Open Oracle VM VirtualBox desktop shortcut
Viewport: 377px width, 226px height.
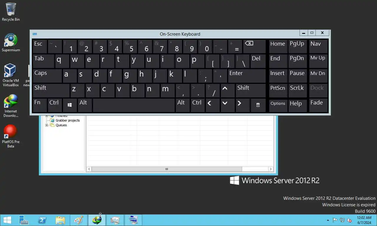pos(11,75)
